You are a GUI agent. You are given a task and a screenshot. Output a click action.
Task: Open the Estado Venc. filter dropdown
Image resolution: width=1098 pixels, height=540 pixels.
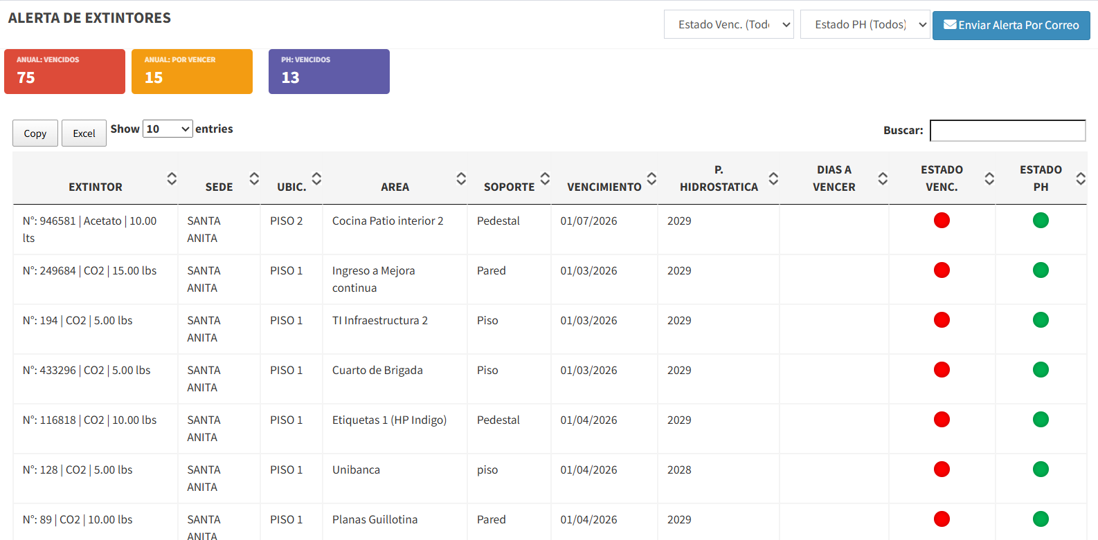click(x=729, y=24)
